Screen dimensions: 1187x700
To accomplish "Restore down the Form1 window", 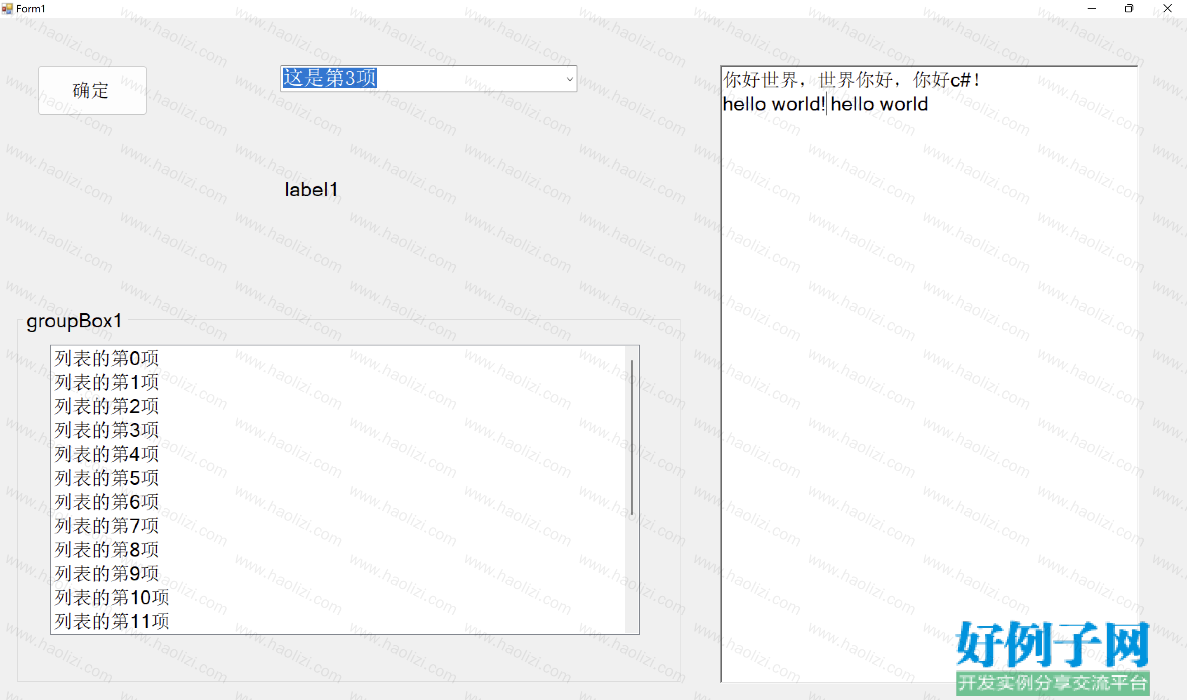I will coord(1129,9).
